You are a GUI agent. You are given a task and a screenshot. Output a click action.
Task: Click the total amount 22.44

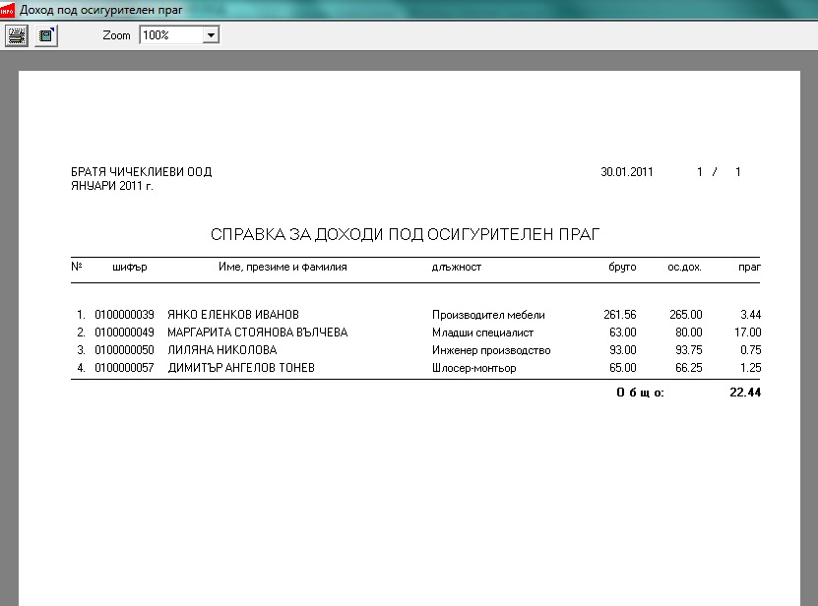click(745, 393)
